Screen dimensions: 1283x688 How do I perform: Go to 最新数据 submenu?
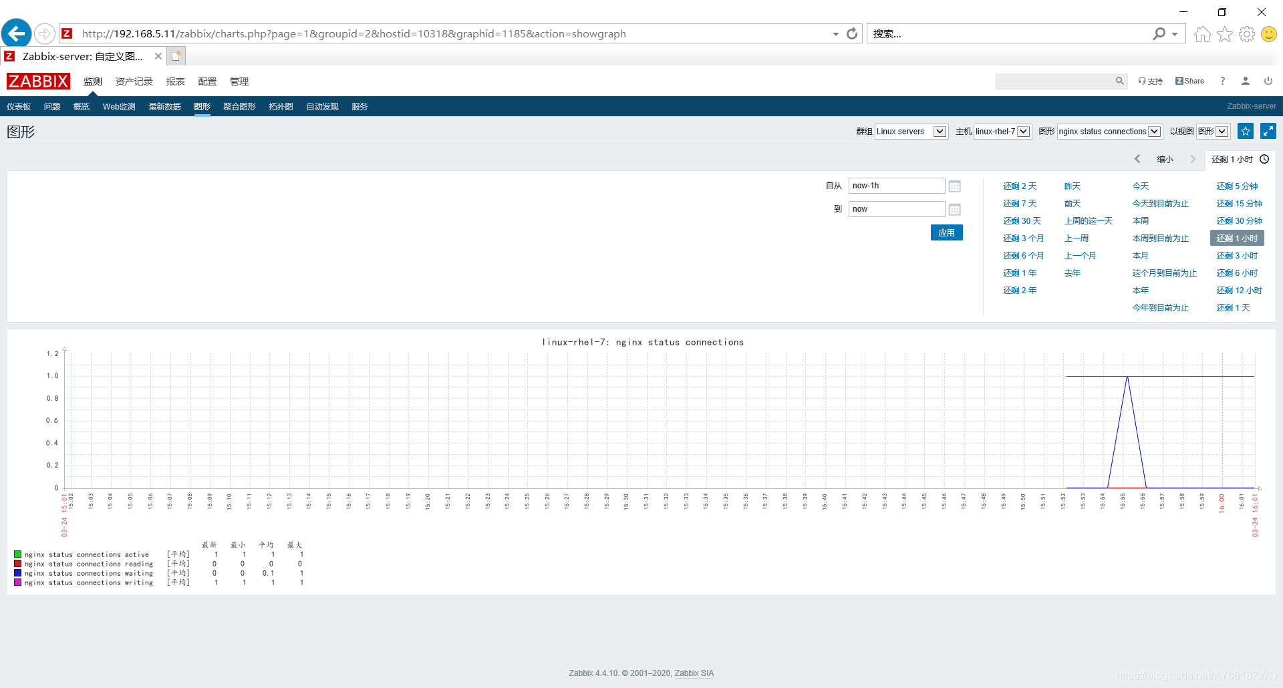(x=165, y=107)
